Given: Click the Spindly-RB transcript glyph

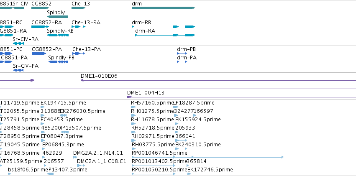Looking at the screenshot, I should pos(58,35).
